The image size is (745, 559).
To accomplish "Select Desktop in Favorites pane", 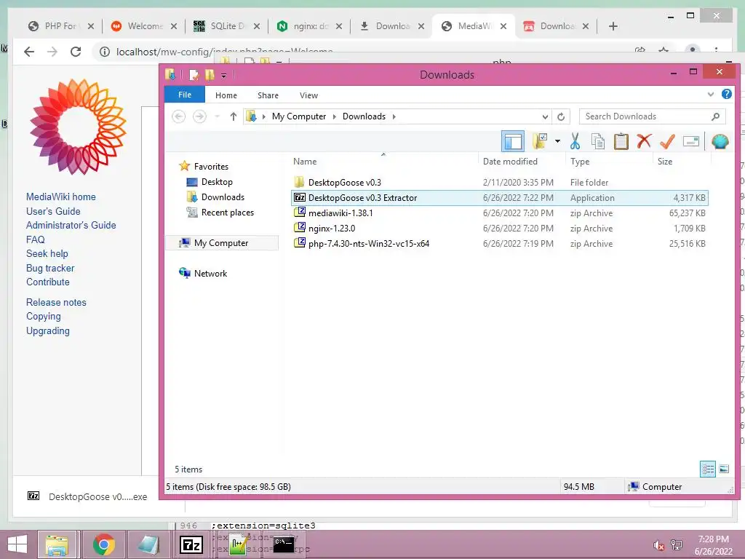I will pos(217,182).
